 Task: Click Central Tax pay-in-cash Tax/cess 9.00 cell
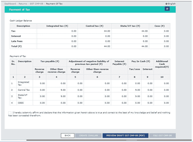[137, 90]
